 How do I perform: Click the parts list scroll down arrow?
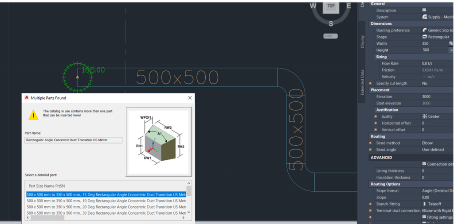coord(189,212)
